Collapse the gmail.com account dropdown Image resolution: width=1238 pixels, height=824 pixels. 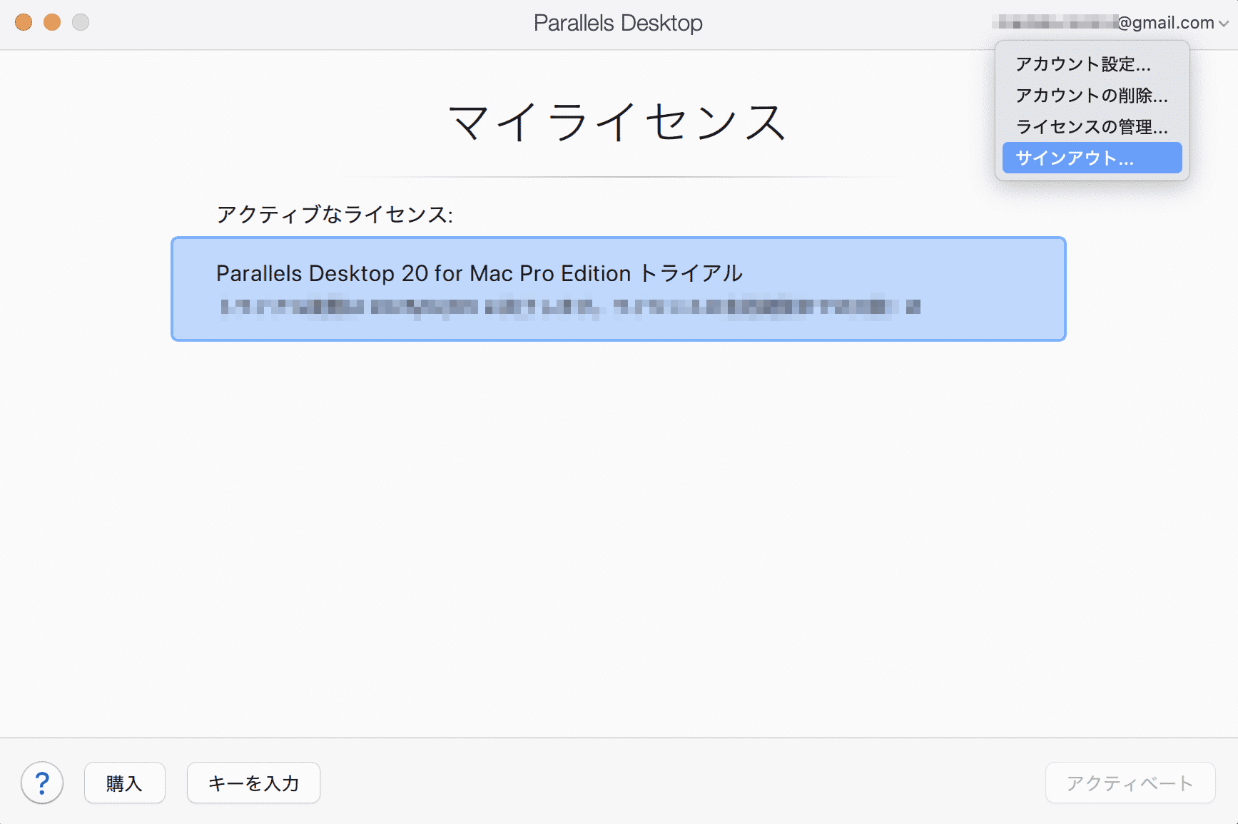1110,23
